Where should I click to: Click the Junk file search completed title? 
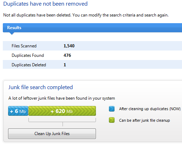[x=40, y=87]
